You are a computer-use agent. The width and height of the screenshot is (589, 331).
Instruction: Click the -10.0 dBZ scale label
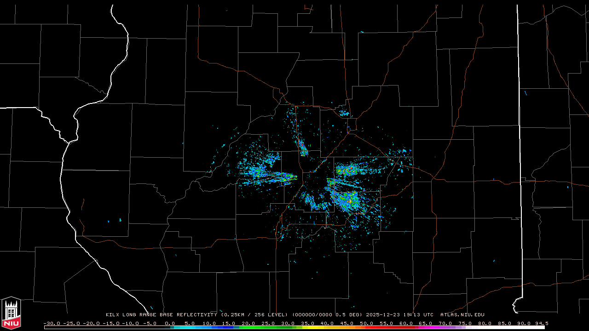pos(130,323)
